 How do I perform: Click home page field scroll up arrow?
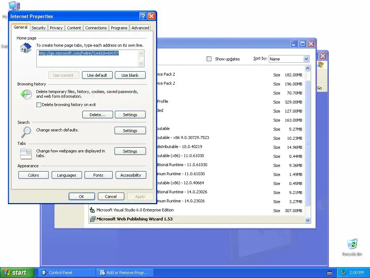point(141,53)
